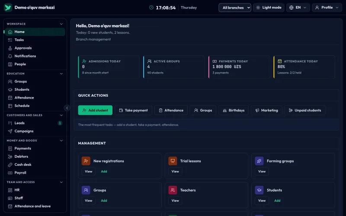Collapse the Team and Access section
Screen dimensions: 346x216
pyautogui.click(x=61, y=182)
